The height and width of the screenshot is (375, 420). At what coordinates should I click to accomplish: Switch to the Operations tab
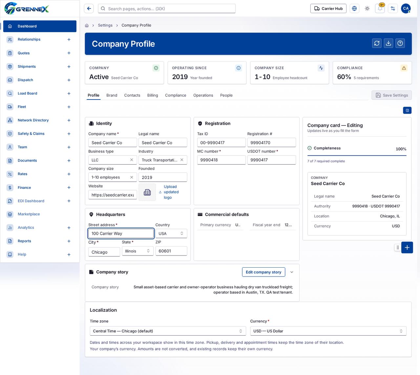point(203,95)
